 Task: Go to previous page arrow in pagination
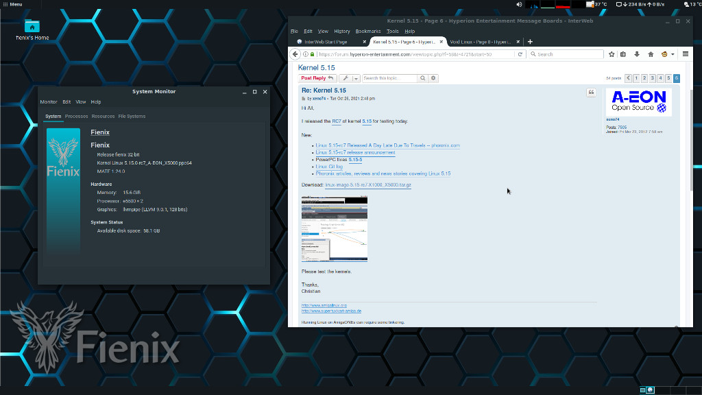coord(628,78)
